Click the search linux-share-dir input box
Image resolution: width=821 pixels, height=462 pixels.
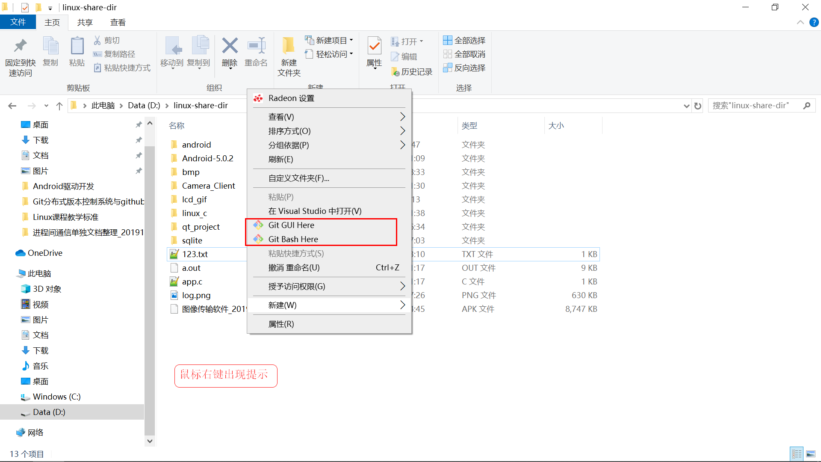755,105
